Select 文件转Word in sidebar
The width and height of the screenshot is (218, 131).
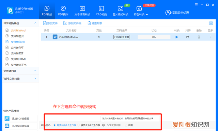[x=18, y=30]
